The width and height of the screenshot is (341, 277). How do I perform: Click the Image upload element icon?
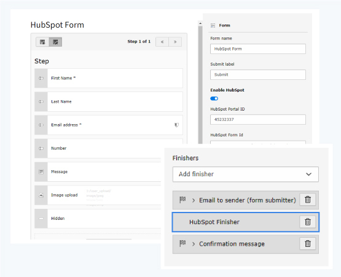click(x=41, y=195)
